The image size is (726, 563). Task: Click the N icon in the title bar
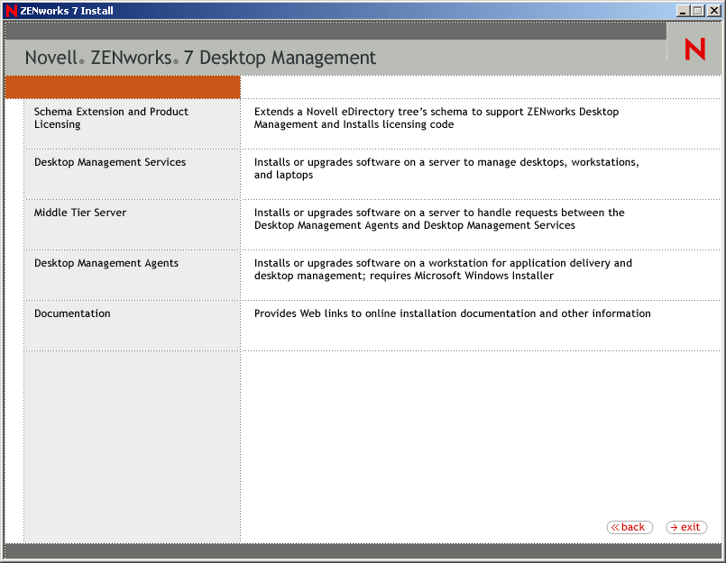point(9,10)
